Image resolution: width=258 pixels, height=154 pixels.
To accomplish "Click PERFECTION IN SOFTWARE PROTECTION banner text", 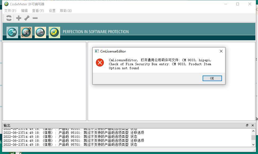I will [96, 32].
